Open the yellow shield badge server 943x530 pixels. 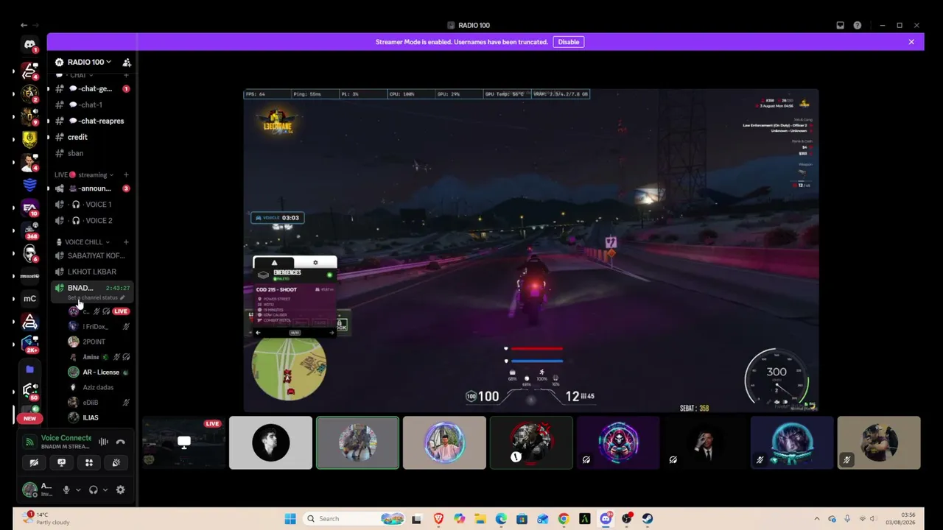[x=29, y=138]
